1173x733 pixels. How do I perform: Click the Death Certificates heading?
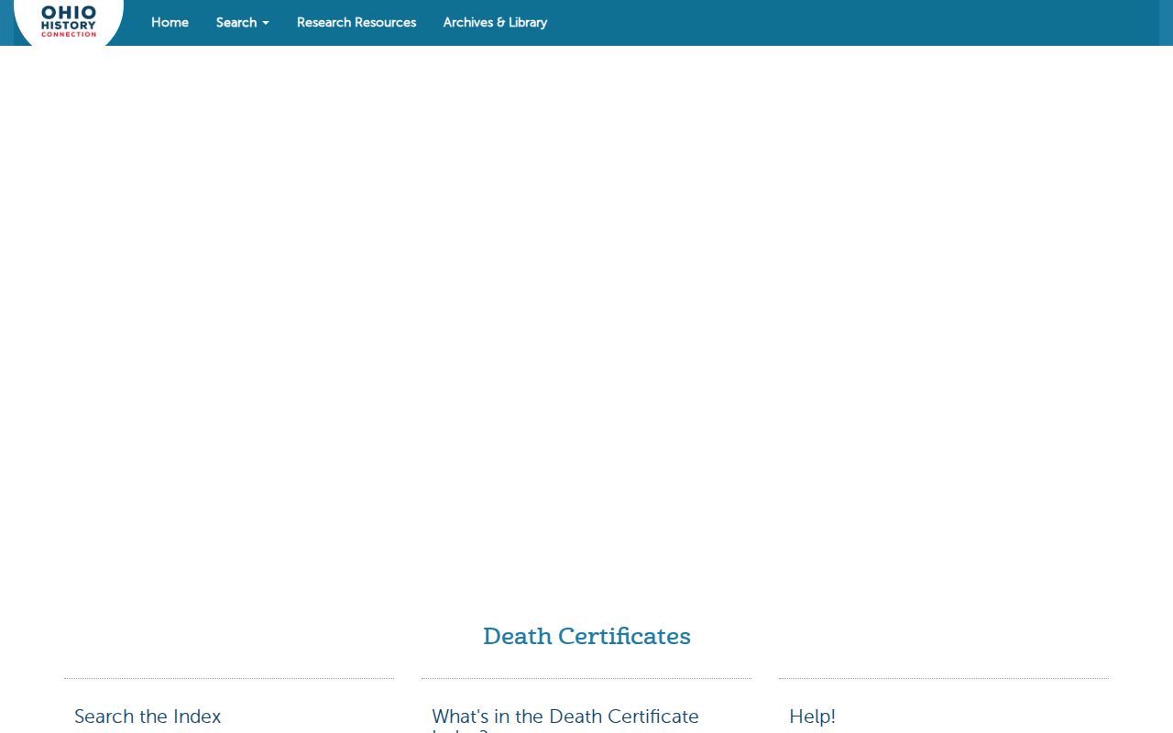click(x=586, y=636)
